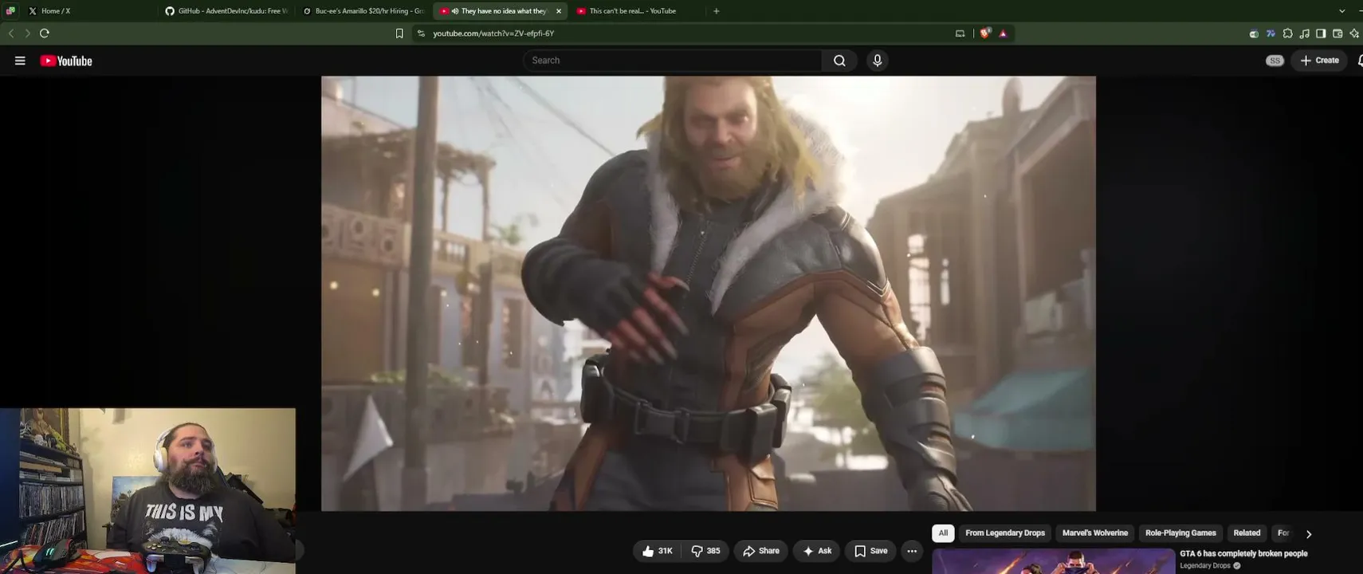Image resolution: width=1363 pixels, height=574 pixels.
Task: Click the browser back arrow
Action: point(11,33)
